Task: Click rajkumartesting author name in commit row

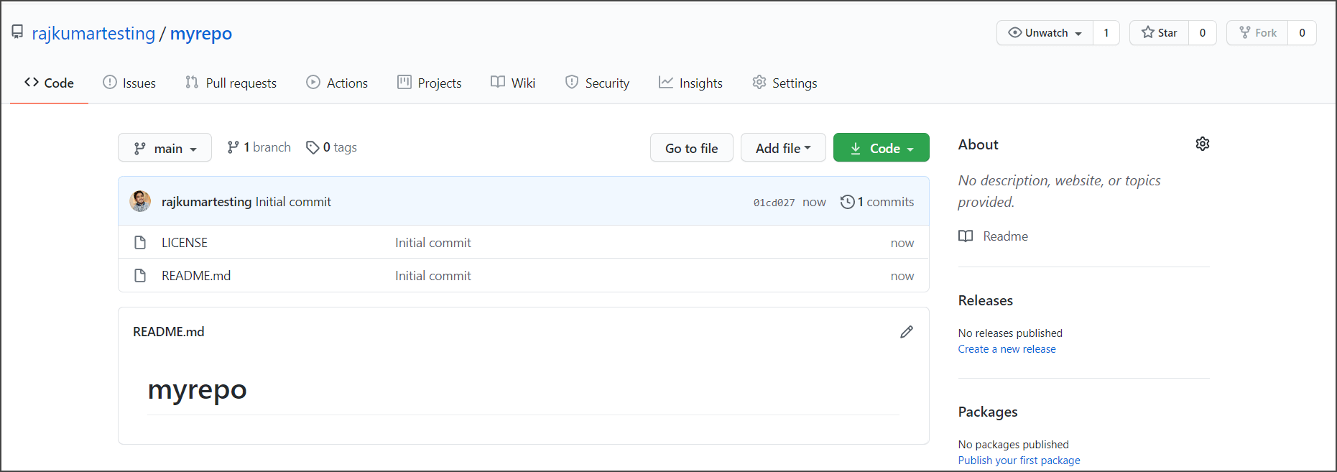Action: point(206,202)
